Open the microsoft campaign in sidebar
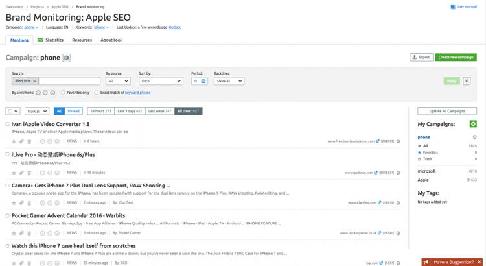This screenshot has height=266, width=486. (x=426, y=171)
